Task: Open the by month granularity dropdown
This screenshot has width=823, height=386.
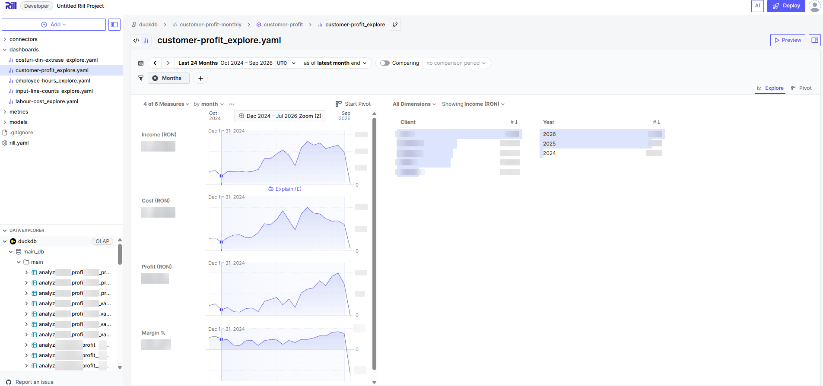Action: click(209, 104)
